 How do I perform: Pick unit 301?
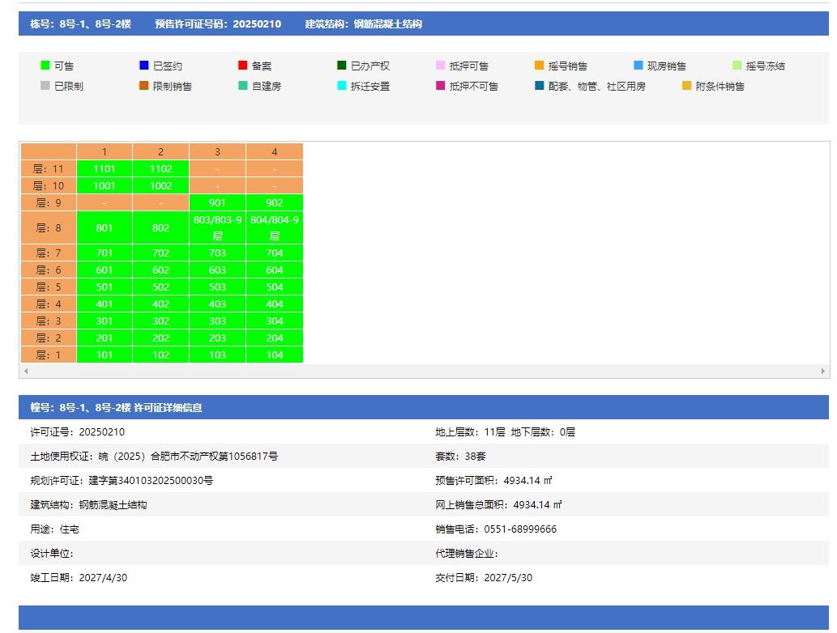click(104, 321)
